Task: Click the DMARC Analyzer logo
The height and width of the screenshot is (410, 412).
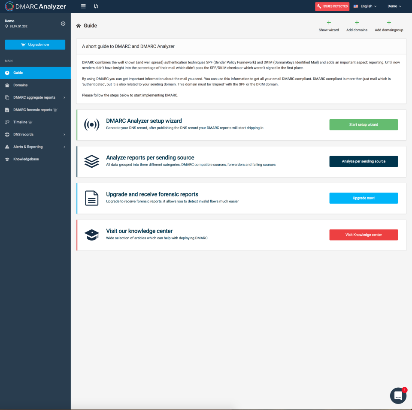Action: pos(36,6)
